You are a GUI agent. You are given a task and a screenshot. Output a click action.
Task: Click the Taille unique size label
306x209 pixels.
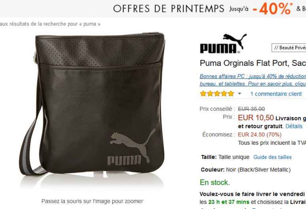click(x=225, y=157)
